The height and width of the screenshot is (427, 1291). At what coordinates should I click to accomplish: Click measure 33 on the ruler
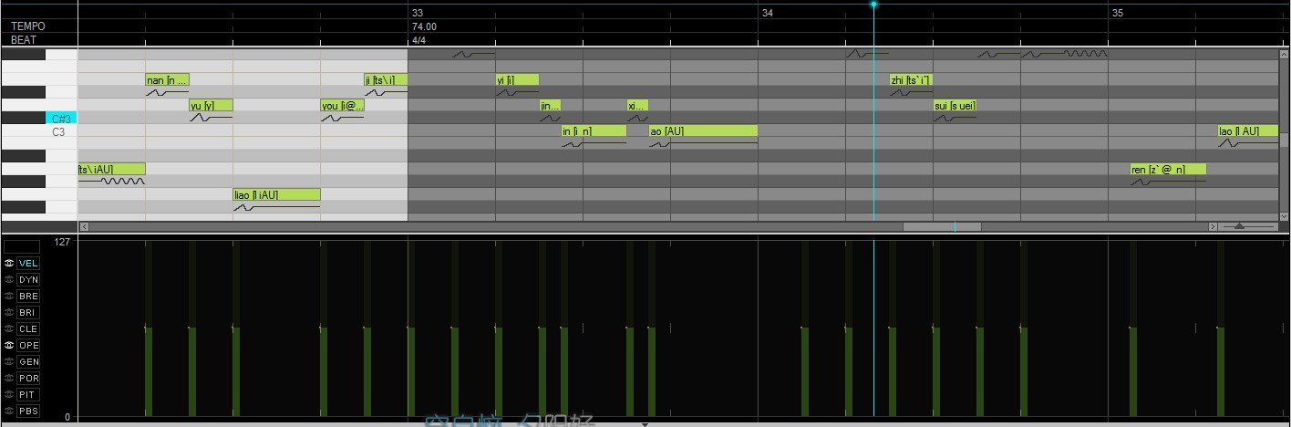click(418, 13)
